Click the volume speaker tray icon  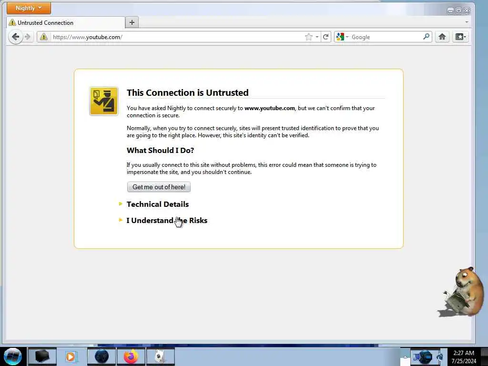click(x=440, y=356)
